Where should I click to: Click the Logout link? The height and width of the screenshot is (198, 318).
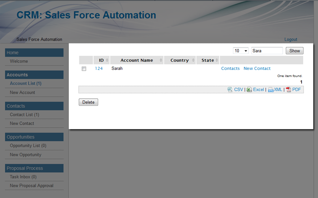(290, 39)
